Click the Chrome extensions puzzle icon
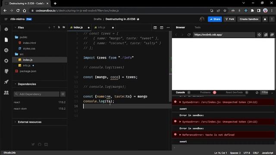The height and width of the screenshot is (155, 276). 252,10
